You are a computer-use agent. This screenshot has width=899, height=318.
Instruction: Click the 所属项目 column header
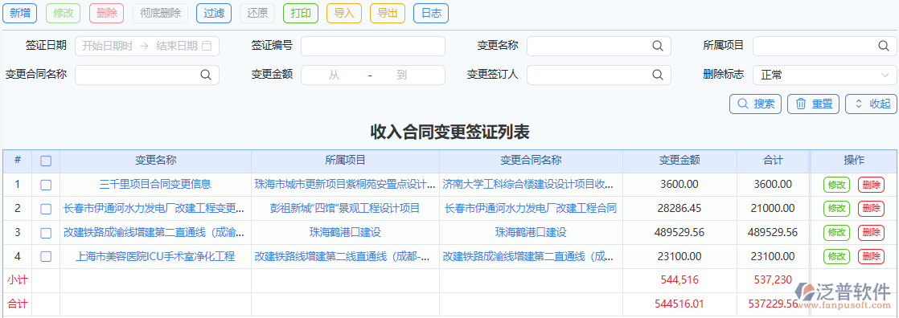[345, 161]
